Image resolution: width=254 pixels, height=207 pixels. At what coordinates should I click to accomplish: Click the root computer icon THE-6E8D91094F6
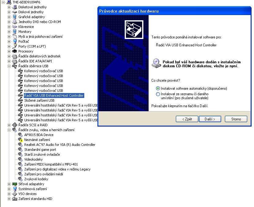[9, 2]
